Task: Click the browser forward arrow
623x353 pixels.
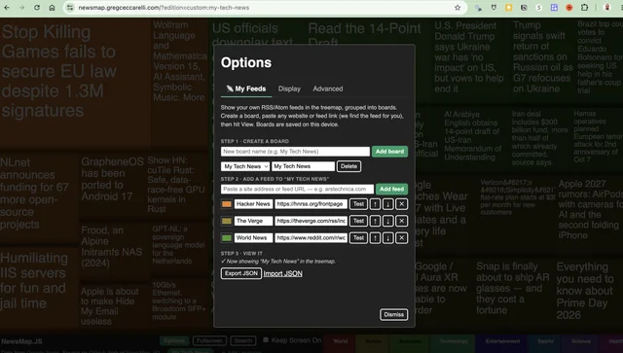Action: [x=21, y=8]
